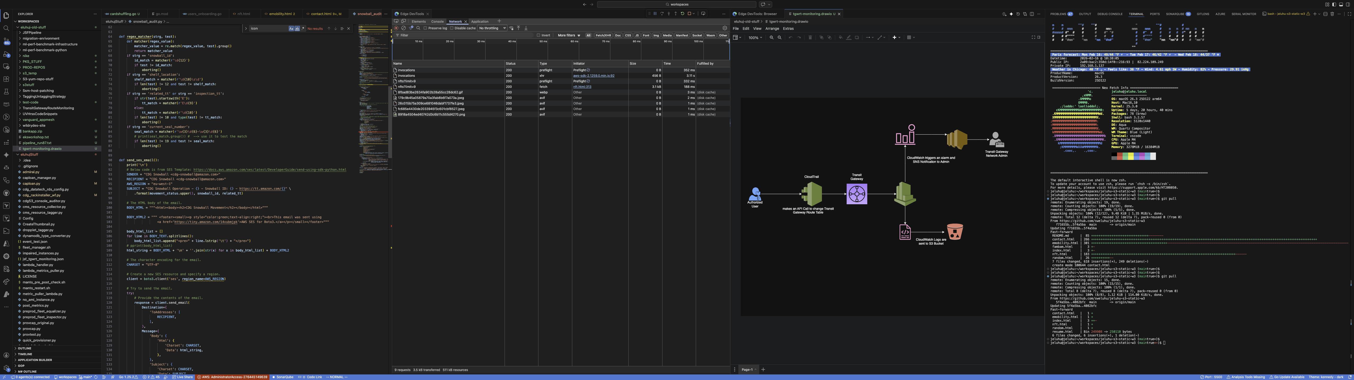
Task: Click draw.io fill color bucket icon
Action: 840,37
